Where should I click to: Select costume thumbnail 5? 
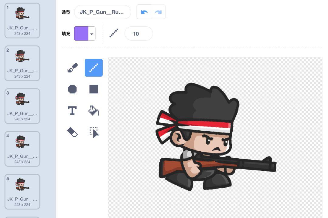click(x=22, y=192)
